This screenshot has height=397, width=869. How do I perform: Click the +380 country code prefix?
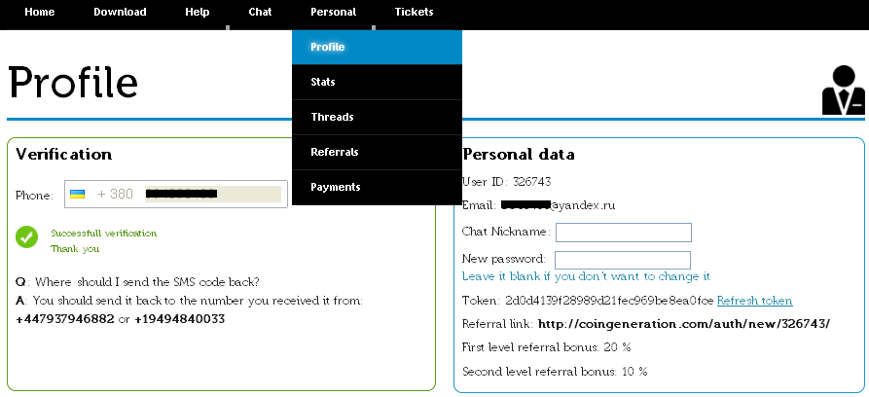pos(115,194)
